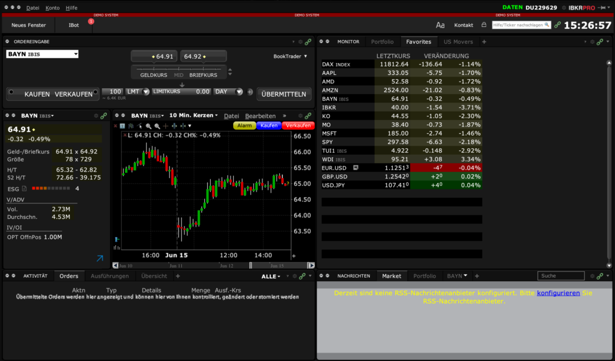Screen dimensions: 615x361
Task: Click the ÜBERMITTELN button
Action: [283, 94]
